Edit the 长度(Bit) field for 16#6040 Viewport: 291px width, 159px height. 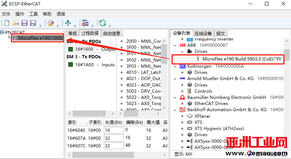tap(113, 130)
